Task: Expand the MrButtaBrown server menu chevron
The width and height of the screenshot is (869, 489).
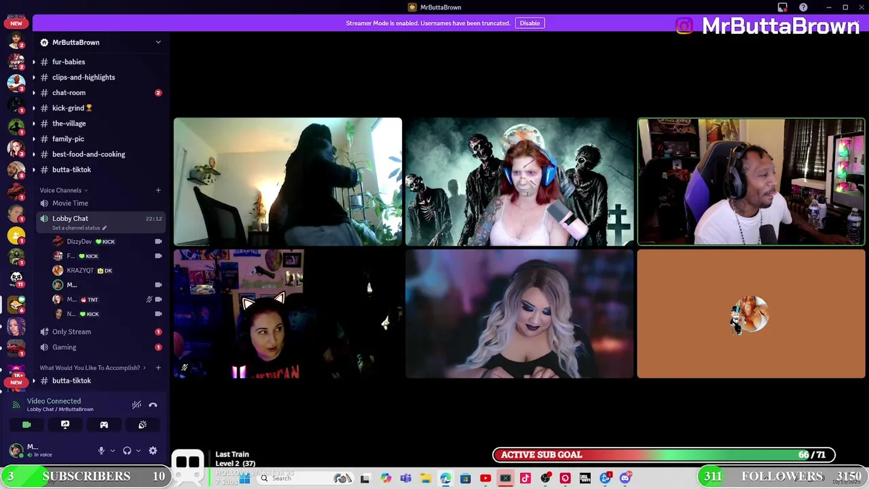Action: [158, 42]
